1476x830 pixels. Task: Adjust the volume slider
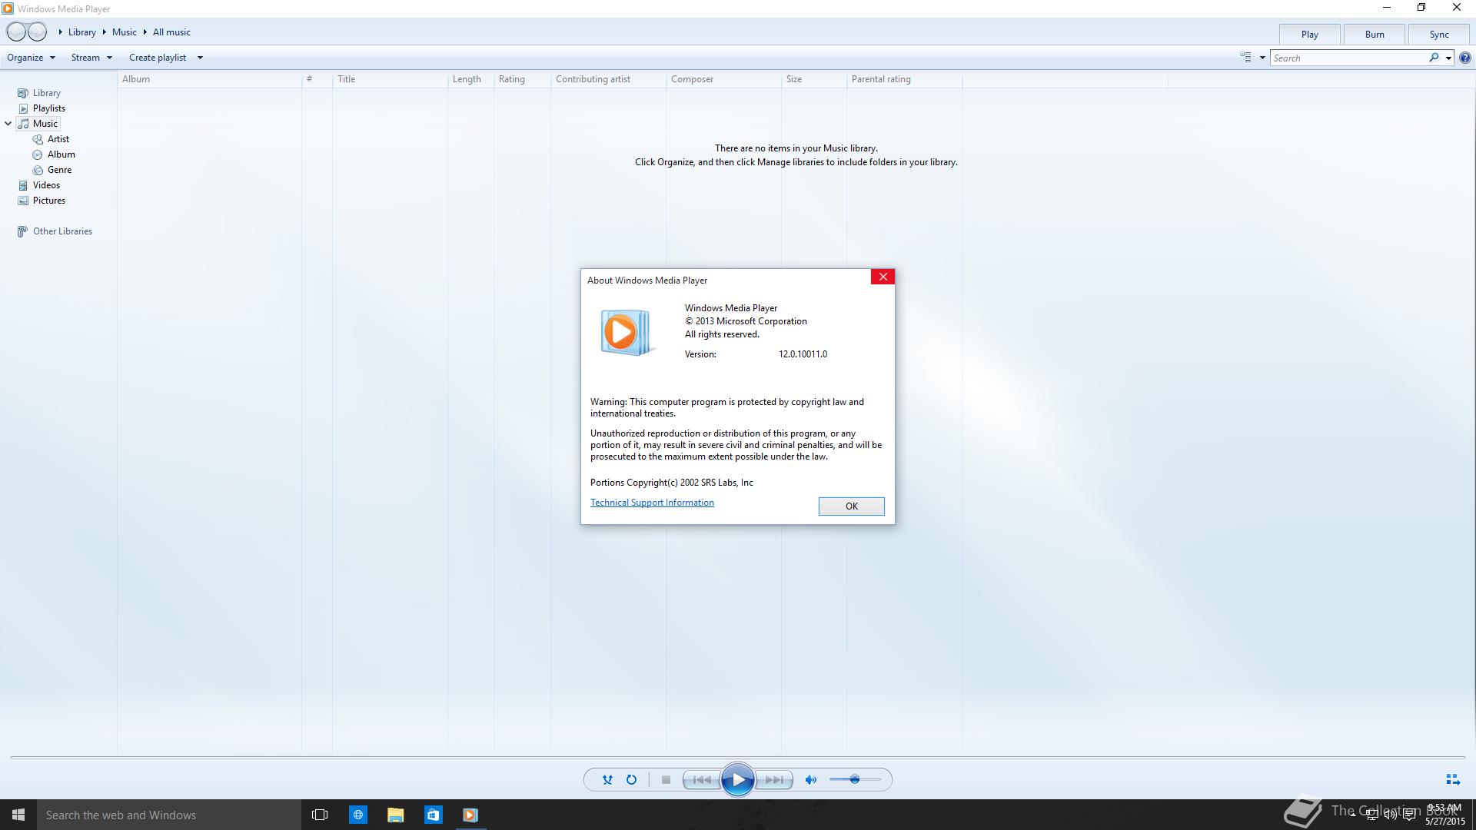pyautogui.click(x=855, y=779)
